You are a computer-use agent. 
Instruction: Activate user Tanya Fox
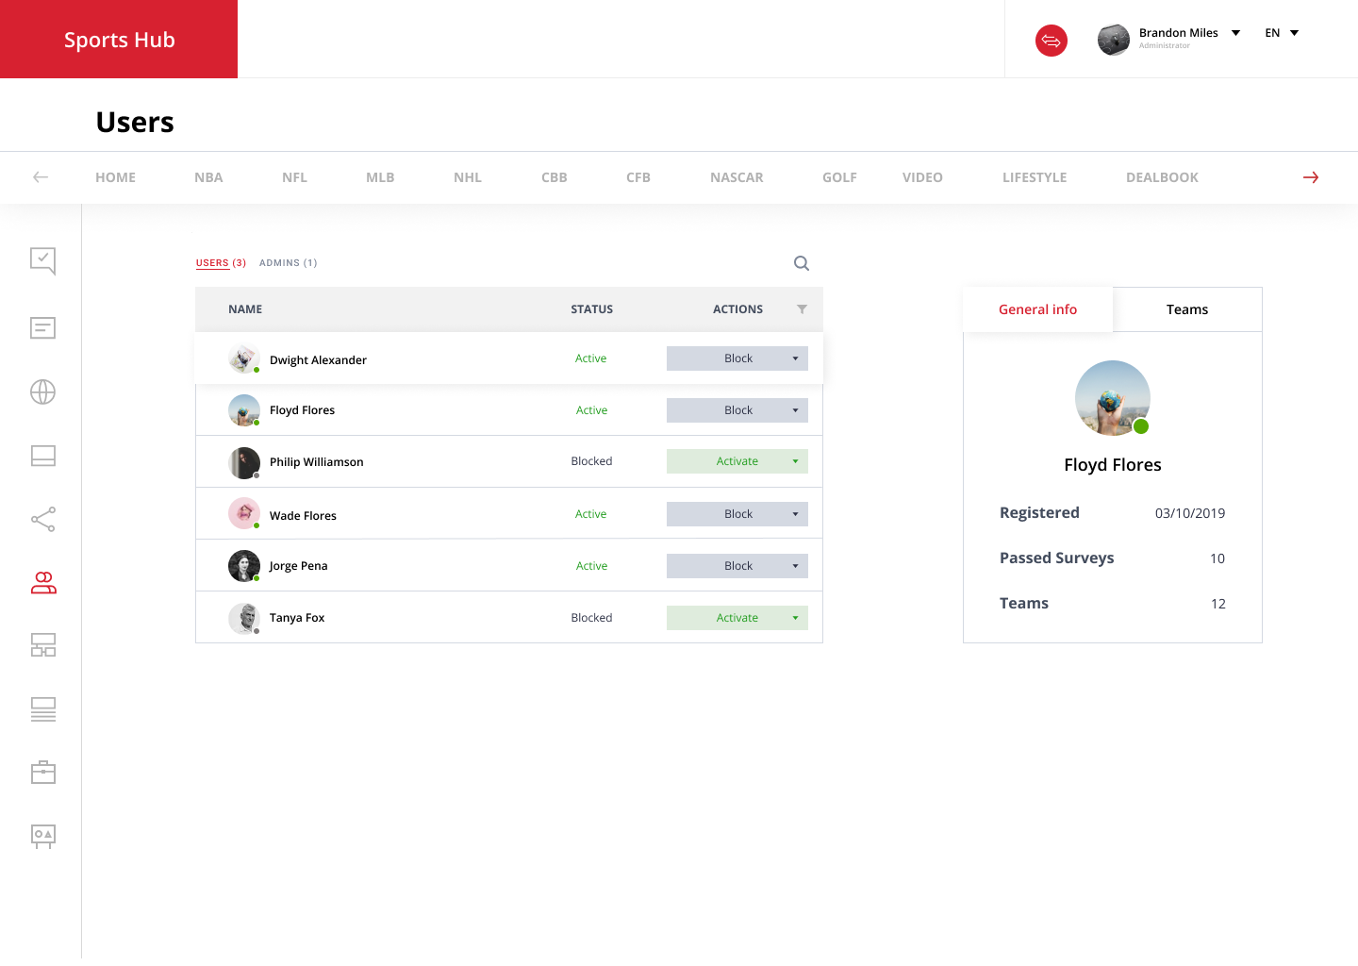point(737,618)
